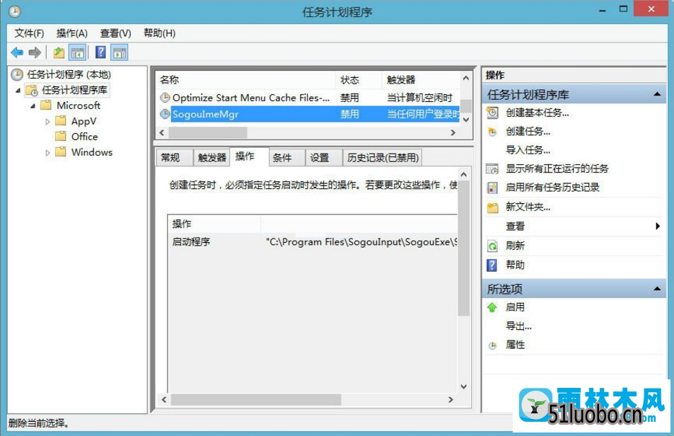Click the 操作 column header in action list
This screenshot has width=674, height=436.
[214, 224]
